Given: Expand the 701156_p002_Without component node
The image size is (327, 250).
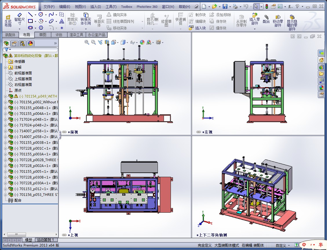Looking at the screenshot, I should point(6,102).
